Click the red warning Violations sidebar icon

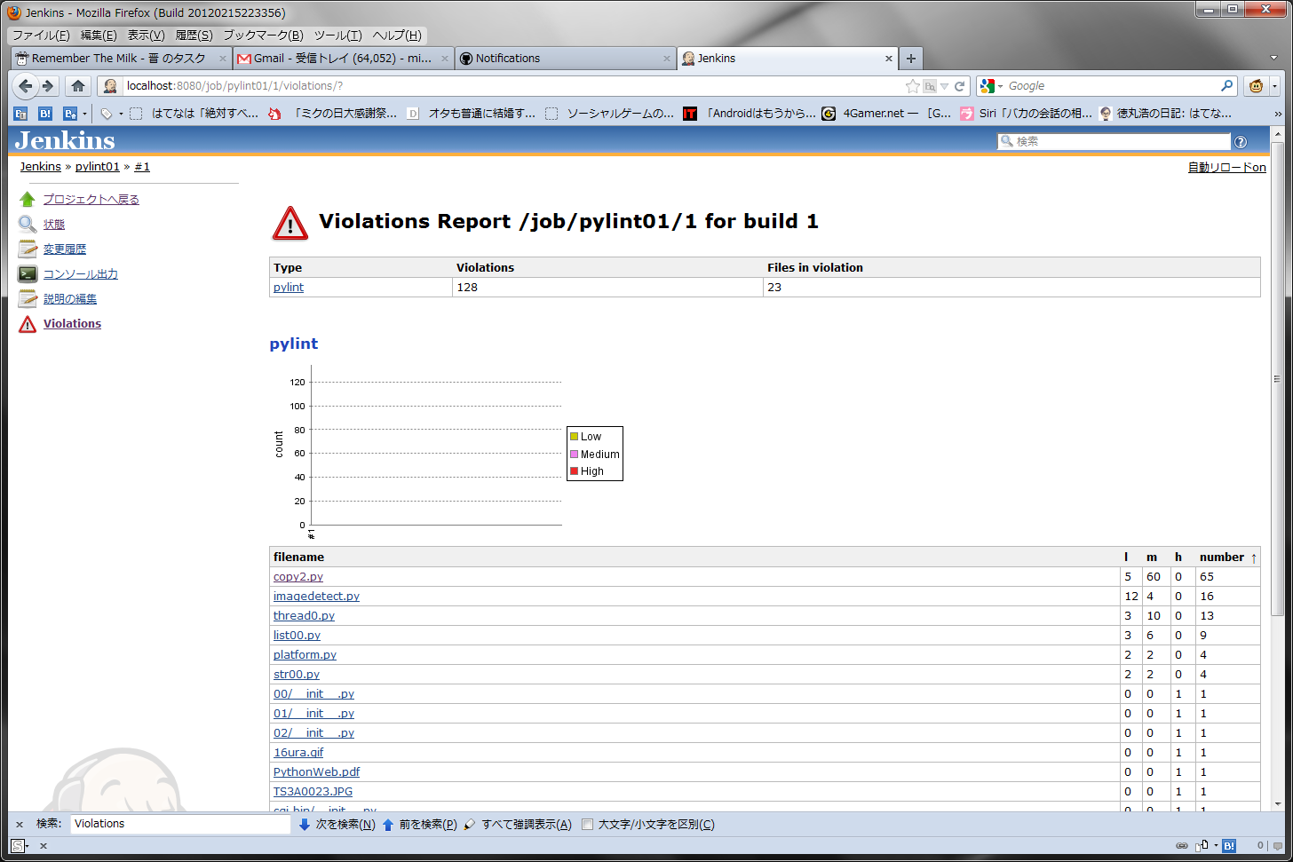(x=28, y=324)
